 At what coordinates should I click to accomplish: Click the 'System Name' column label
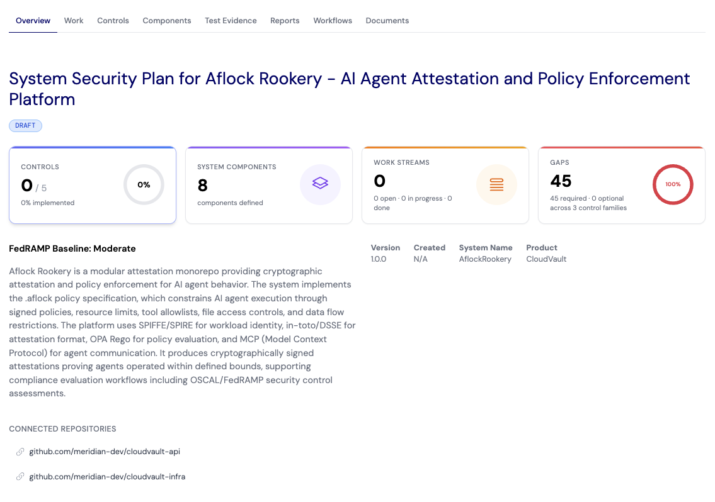click(486, 247)
